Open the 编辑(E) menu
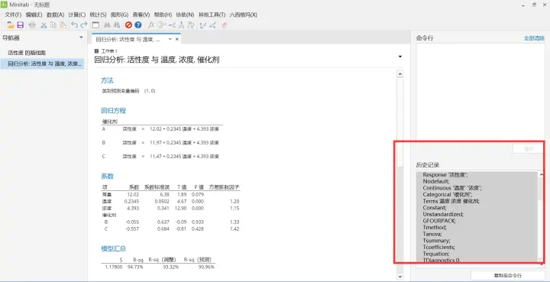550x282 pixels. [x=34, y=15]
